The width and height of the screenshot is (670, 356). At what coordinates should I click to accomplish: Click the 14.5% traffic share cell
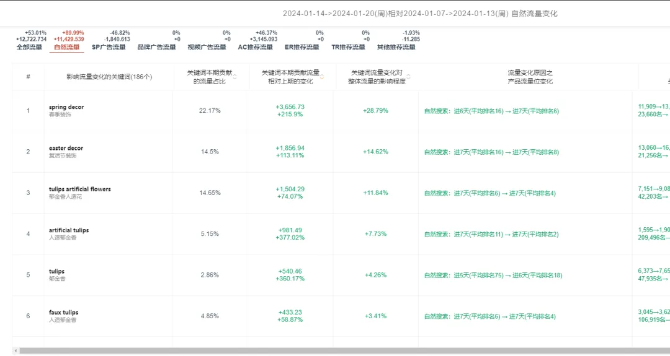(210, 152)
